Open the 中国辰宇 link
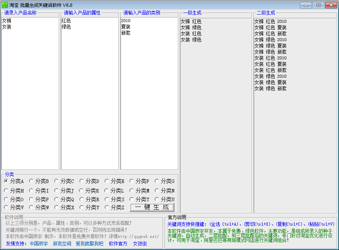 39,244
